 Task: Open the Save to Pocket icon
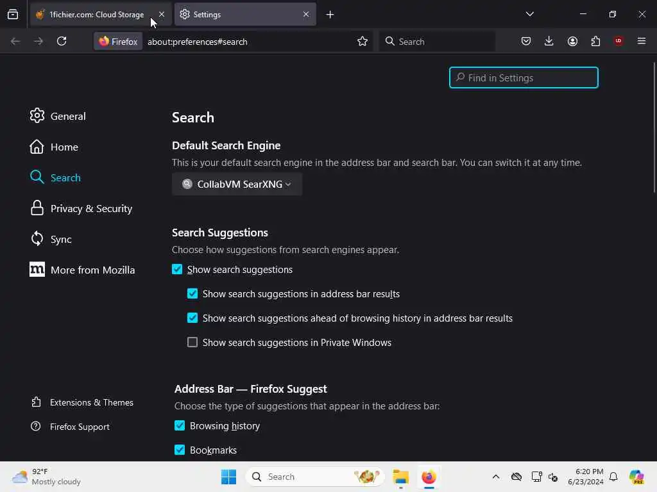526,41
